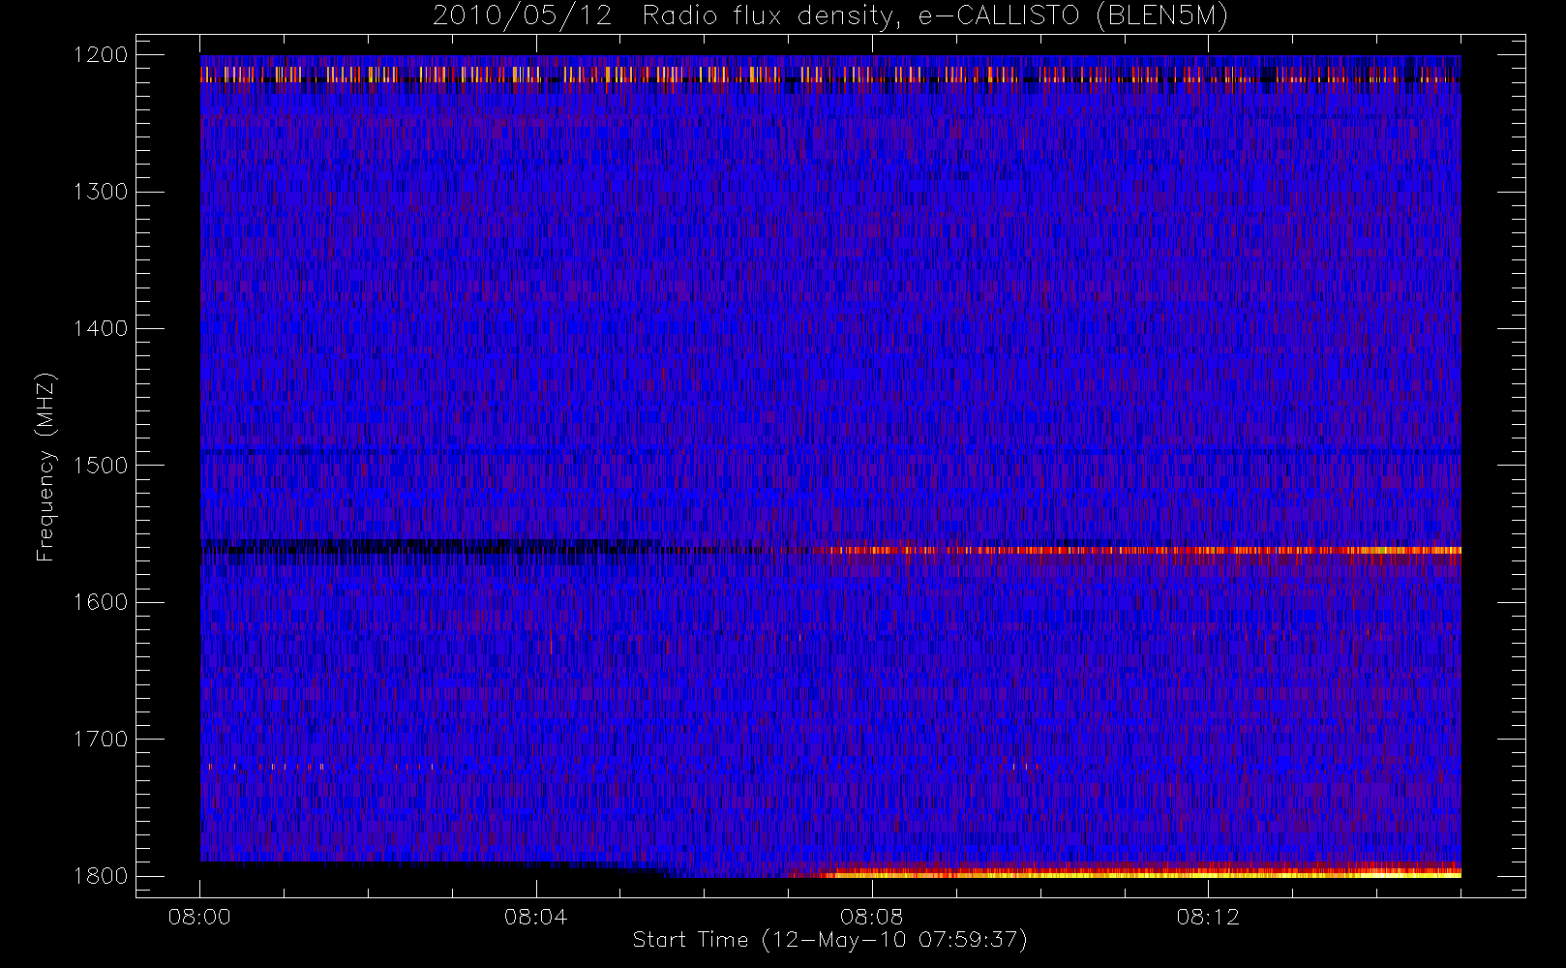The image size is (1566, 968).
Task: Click the '1300' frequency axis label
Action: [x=101, y=192]
